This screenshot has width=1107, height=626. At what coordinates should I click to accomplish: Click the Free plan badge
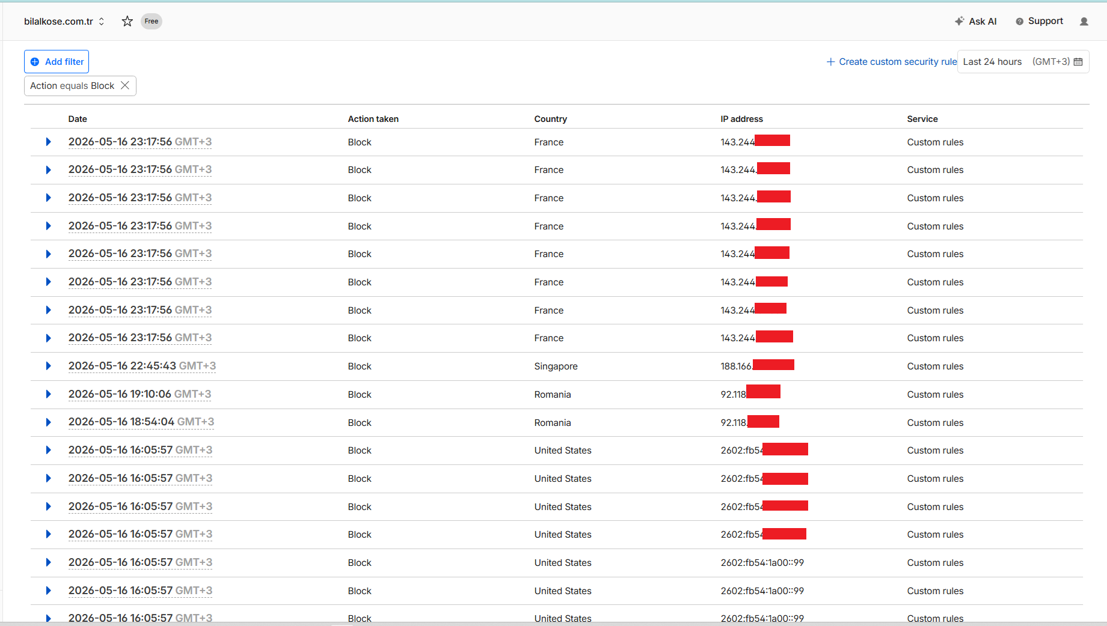coord(152,22)
